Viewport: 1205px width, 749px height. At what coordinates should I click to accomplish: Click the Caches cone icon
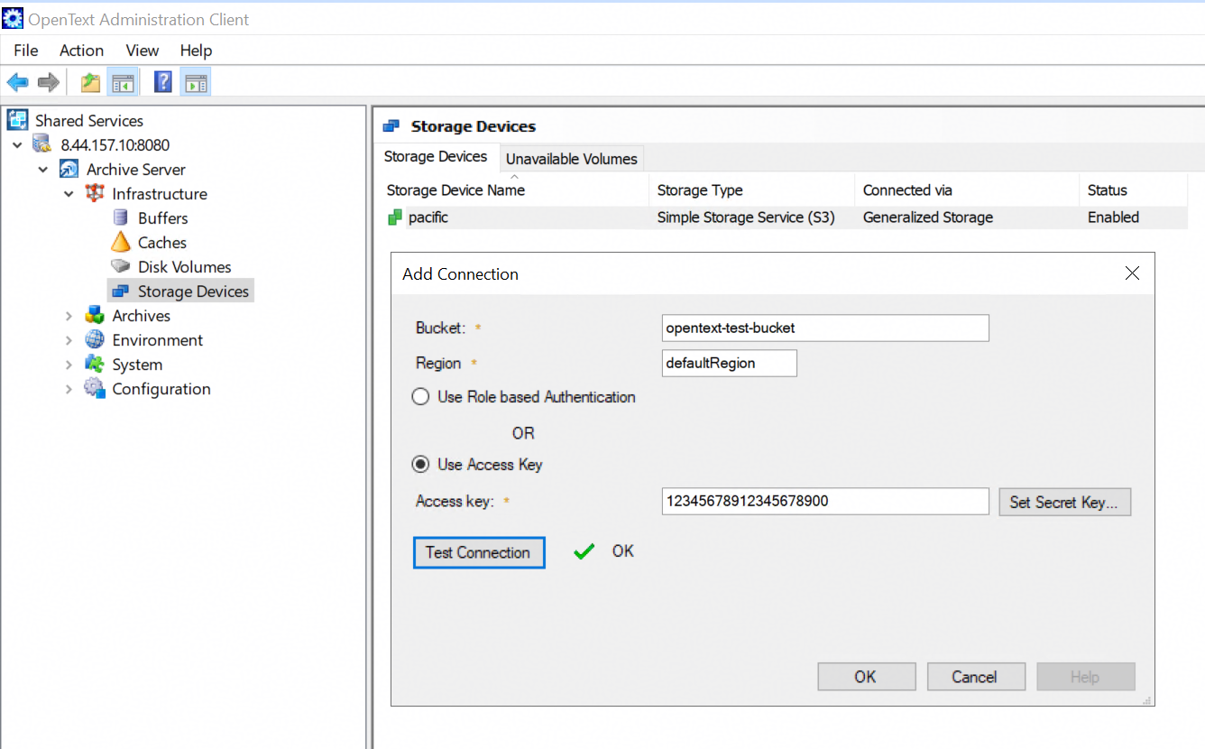tap(120, 242)
